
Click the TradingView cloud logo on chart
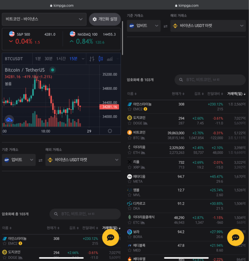pos(9,120)
